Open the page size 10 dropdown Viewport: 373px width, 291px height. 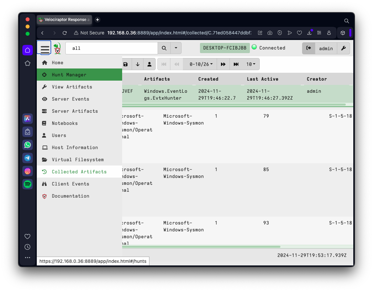coord(251,64)
